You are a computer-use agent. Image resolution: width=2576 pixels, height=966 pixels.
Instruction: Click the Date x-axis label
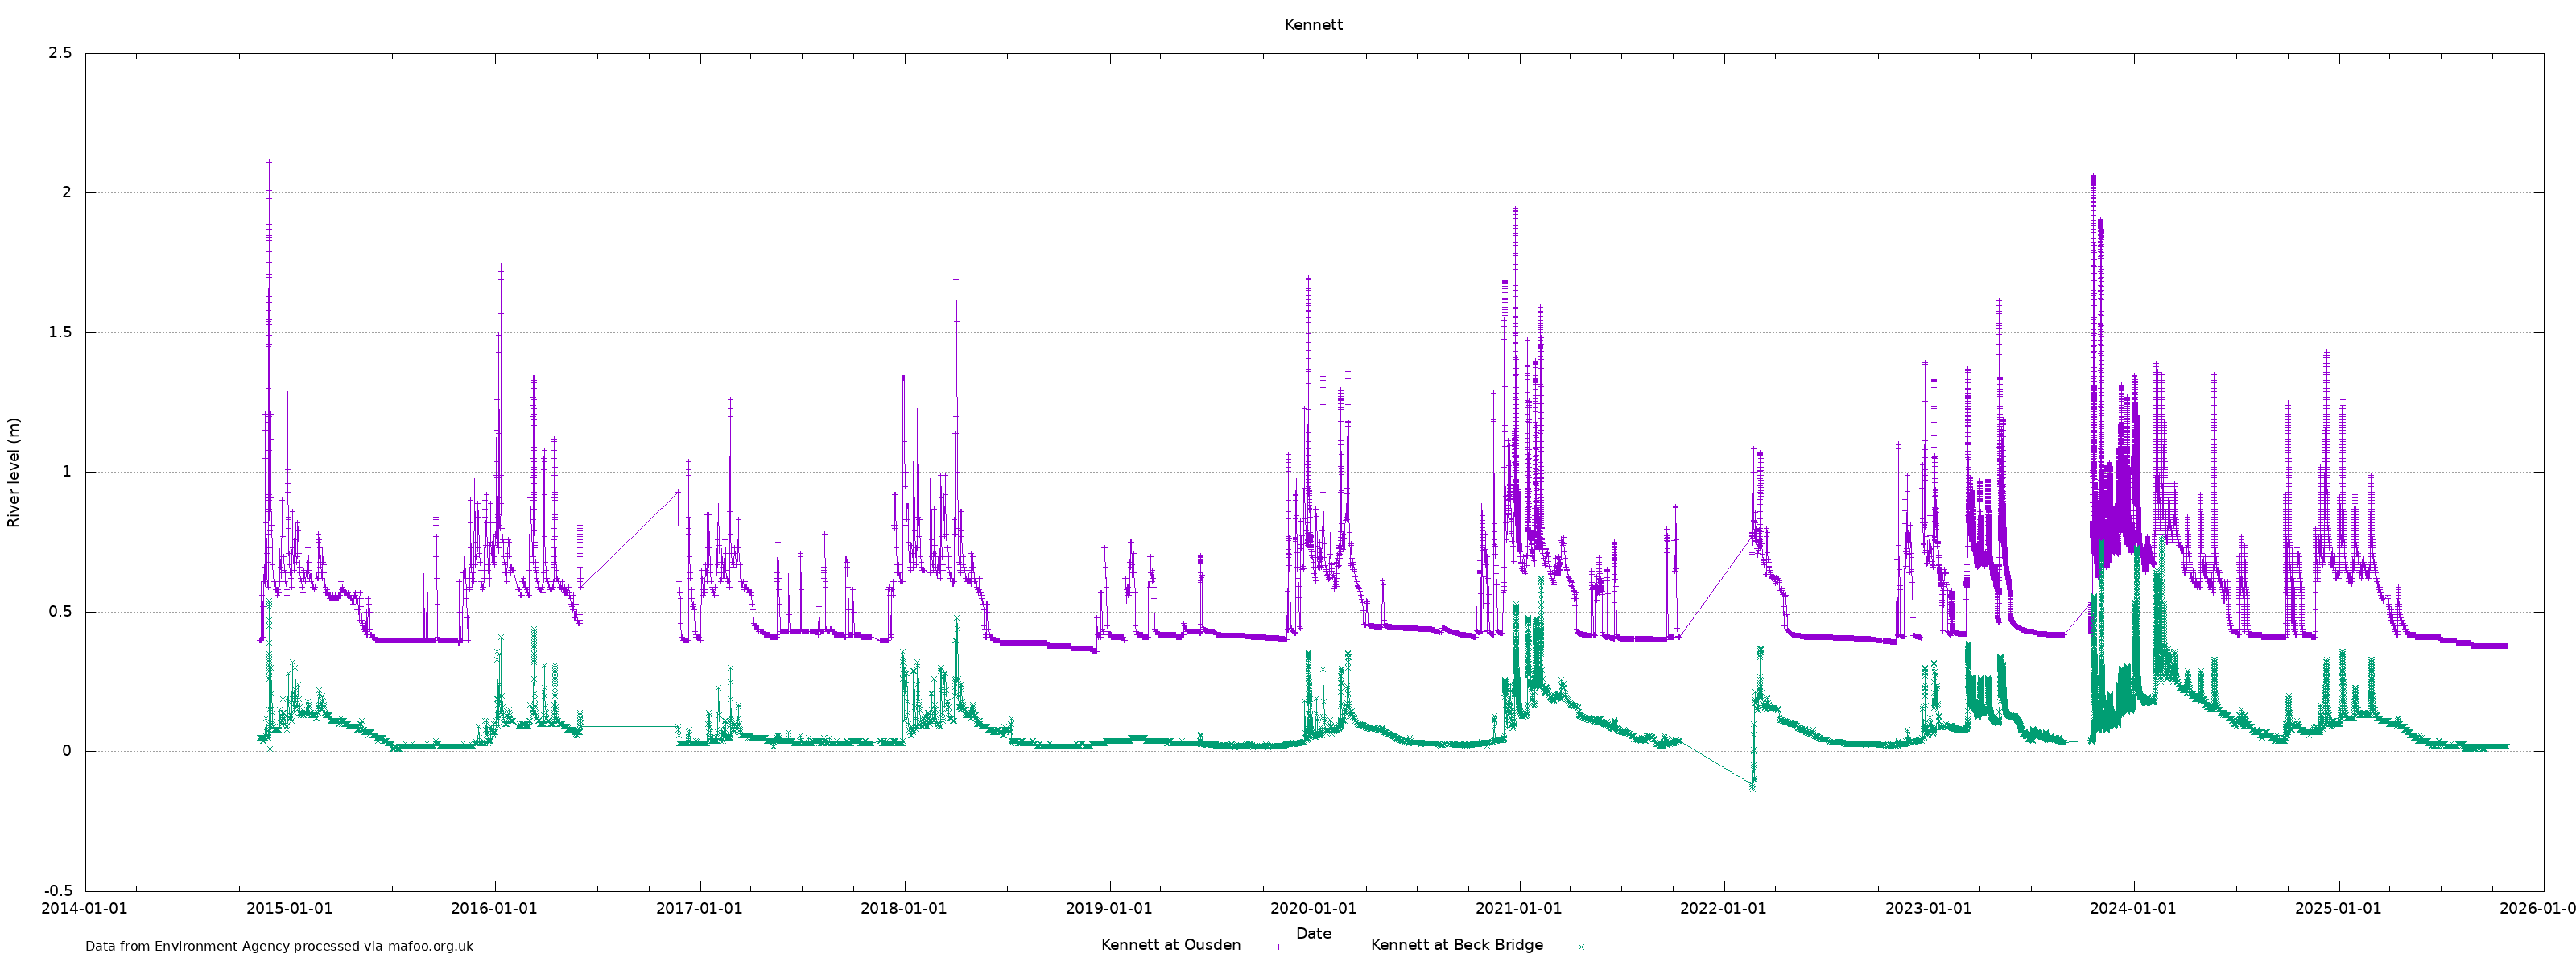tap(1313, 933)
